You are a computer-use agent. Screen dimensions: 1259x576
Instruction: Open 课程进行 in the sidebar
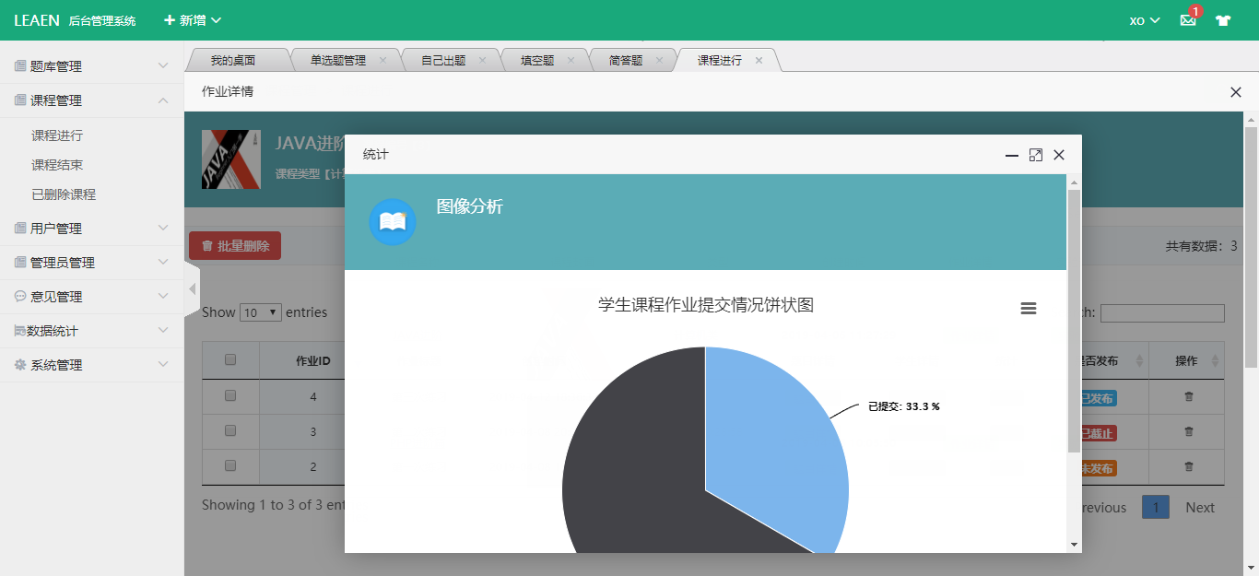pyautogui.click(x=57, y=135)
